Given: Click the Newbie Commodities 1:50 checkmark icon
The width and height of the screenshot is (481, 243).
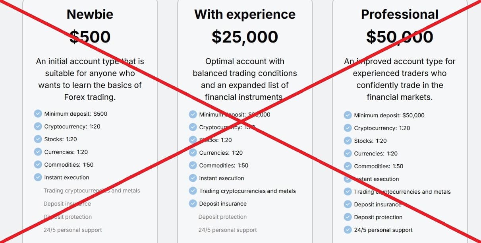Looking at the screenshot, I should pyautogui.click(x=38, y=165).
